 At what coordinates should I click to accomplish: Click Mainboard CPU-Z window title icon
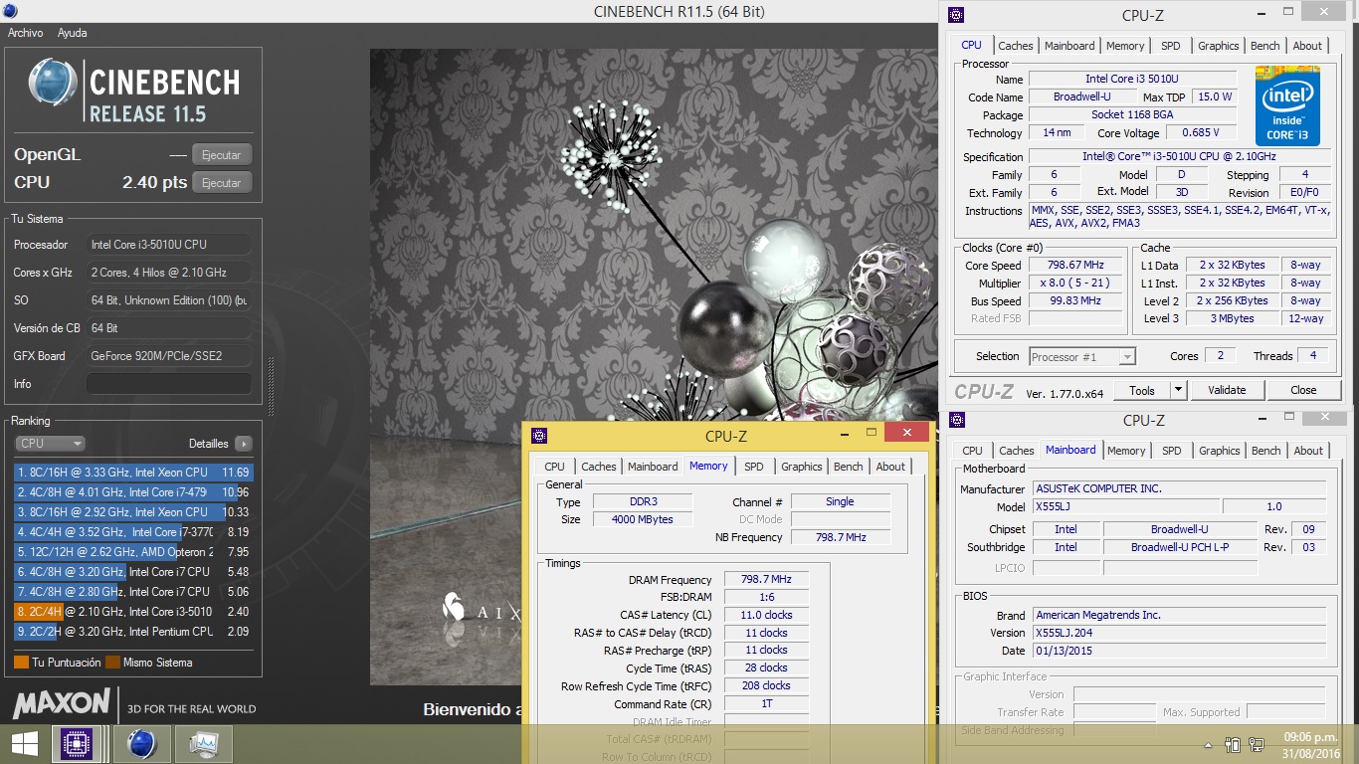956,420
